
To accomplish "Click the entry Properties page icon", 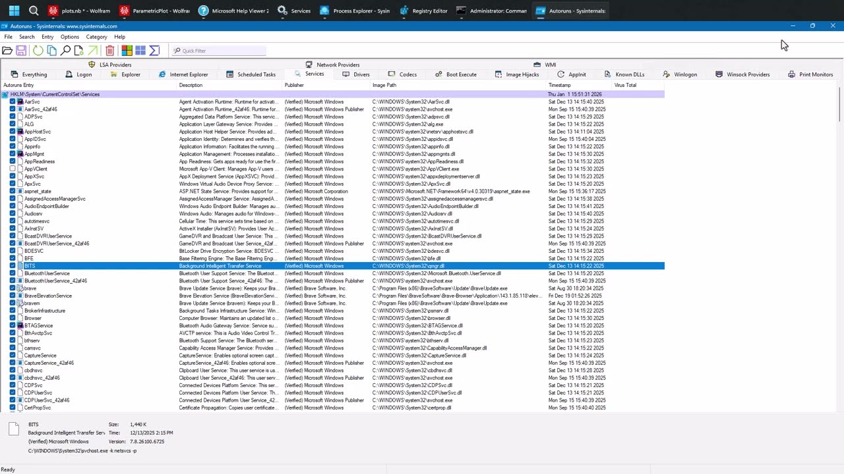I will [x=79, y=51].
